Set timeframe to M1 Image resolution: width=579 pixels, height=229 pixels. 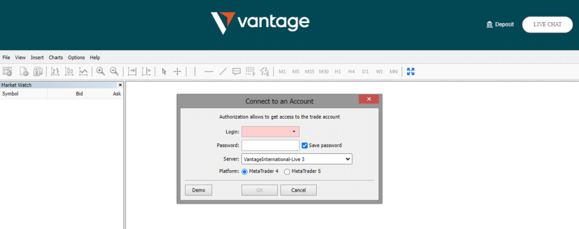(x=282, y=72)
